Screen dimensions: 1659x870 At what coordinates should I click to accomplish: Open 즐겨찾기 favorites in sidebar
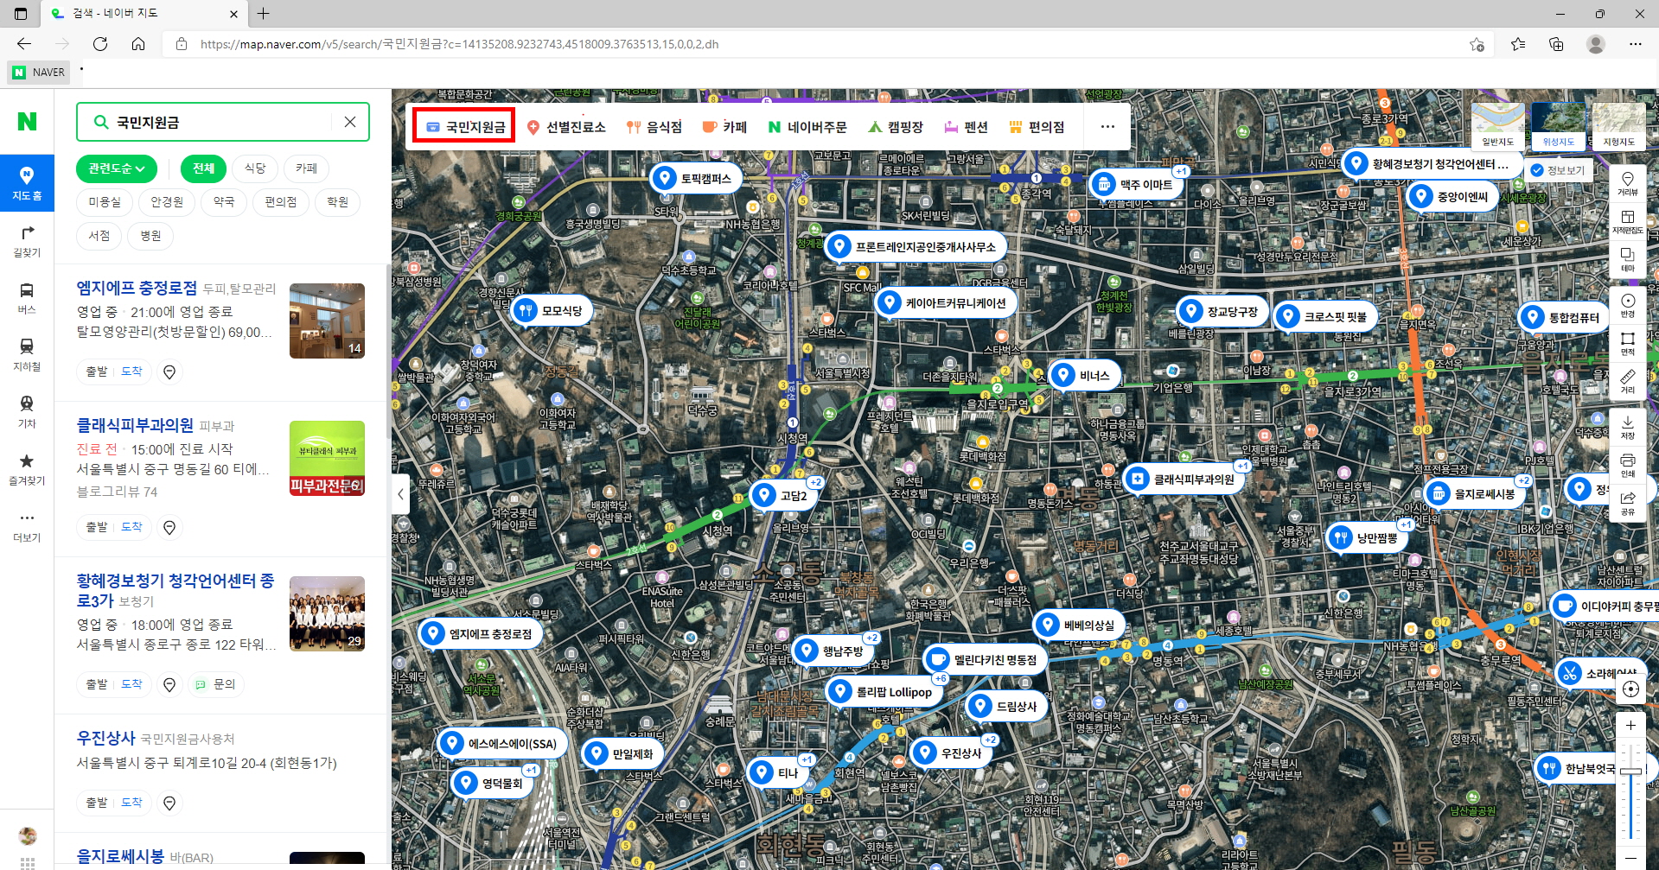pos(27,469)
